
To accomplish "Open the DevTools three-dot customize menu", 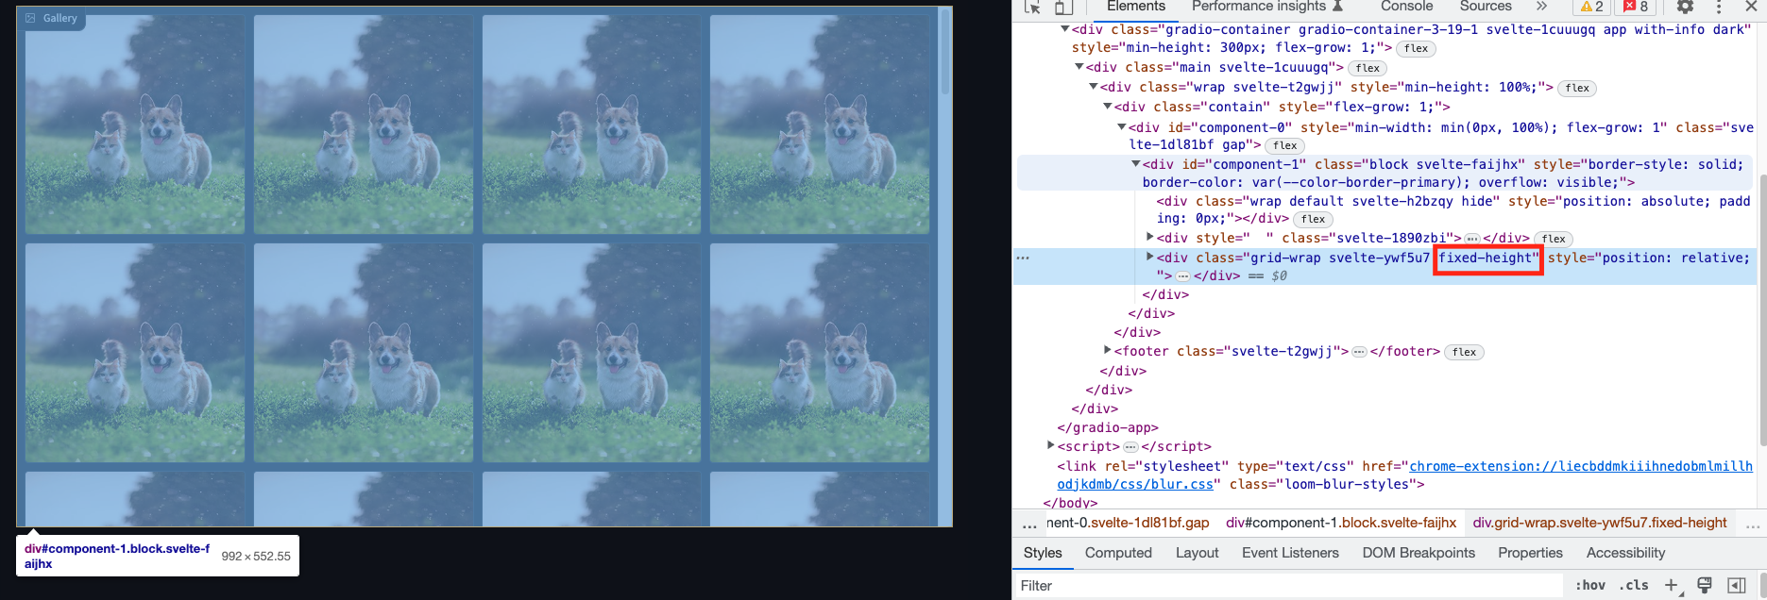I will pos(1719,7).
